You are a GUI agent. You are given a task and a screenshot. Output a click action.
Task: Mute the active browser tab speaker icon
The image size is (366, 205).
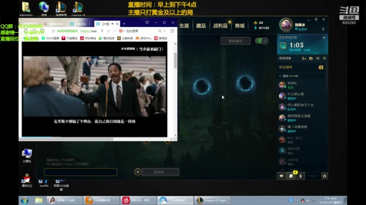(x=113, y=24)
